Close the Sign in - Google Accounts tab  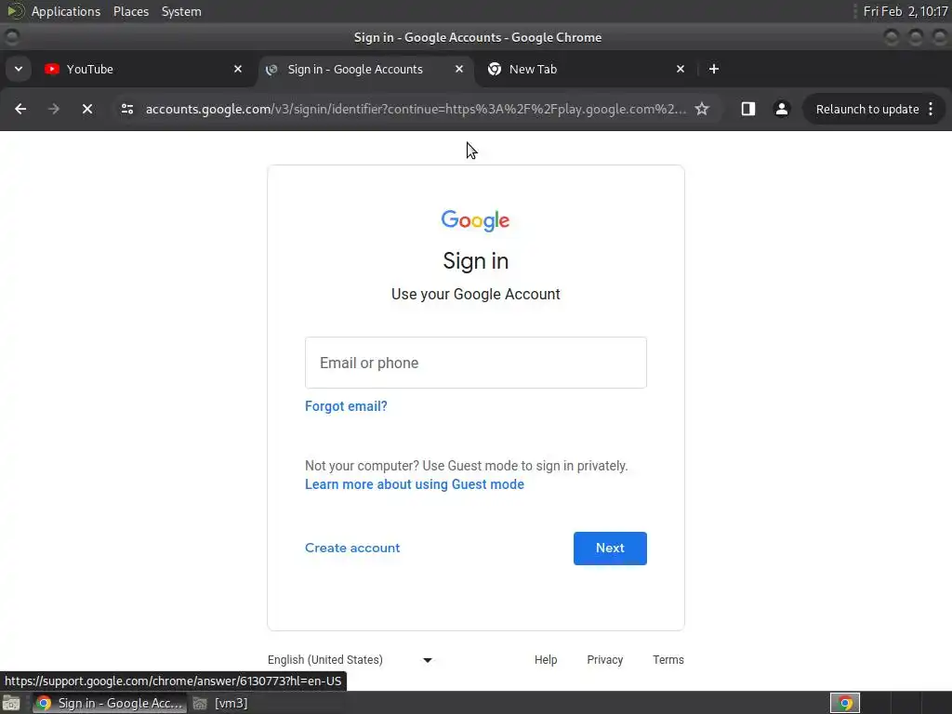pos(459,69)
